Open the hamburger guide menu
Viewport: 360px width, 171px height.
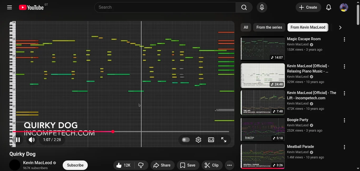tap(9, 7)
